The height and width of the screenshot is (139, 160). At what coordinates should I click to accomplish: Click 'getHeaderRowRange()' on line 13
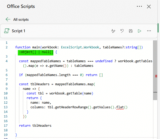[73, 107]
